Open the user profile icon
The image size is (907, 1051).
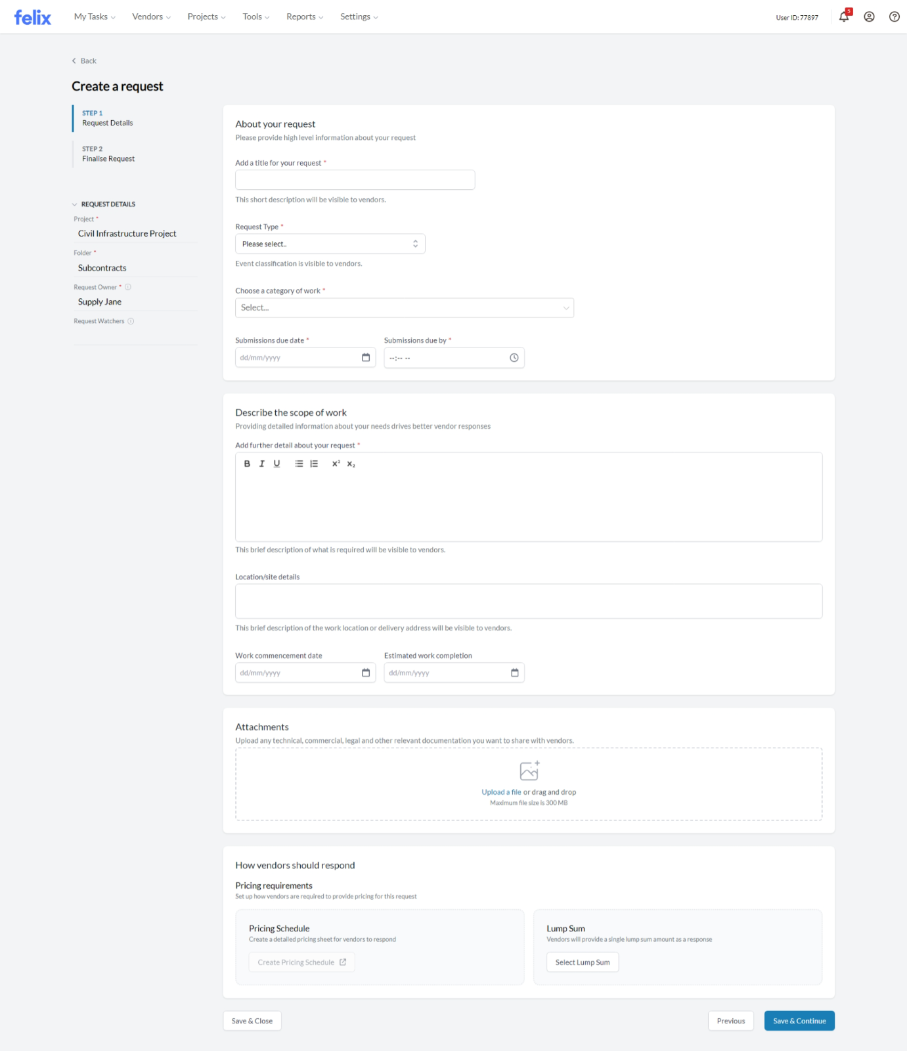pos(869,17)
